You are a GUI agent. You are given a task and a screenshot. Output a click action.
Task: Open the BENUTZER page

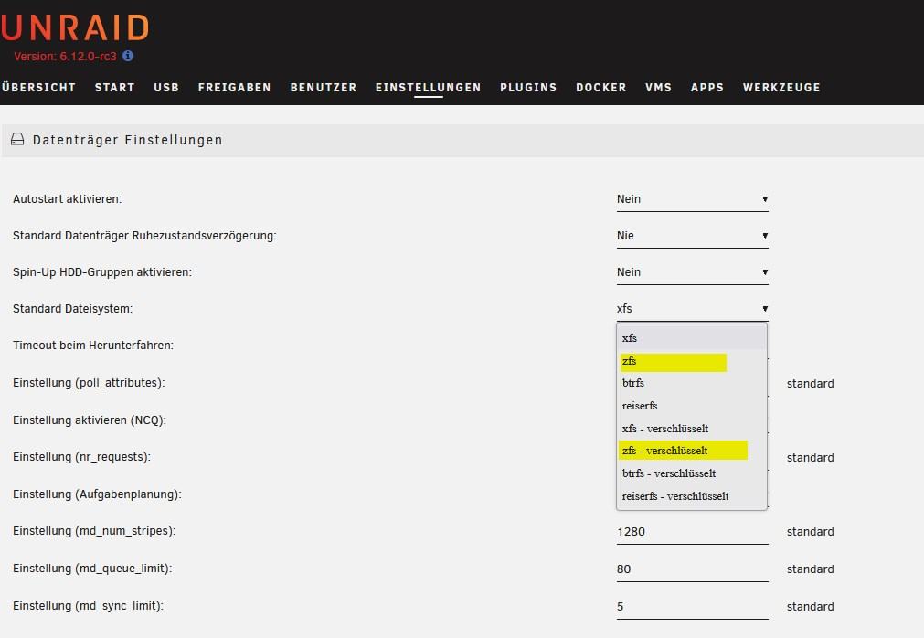324,87
